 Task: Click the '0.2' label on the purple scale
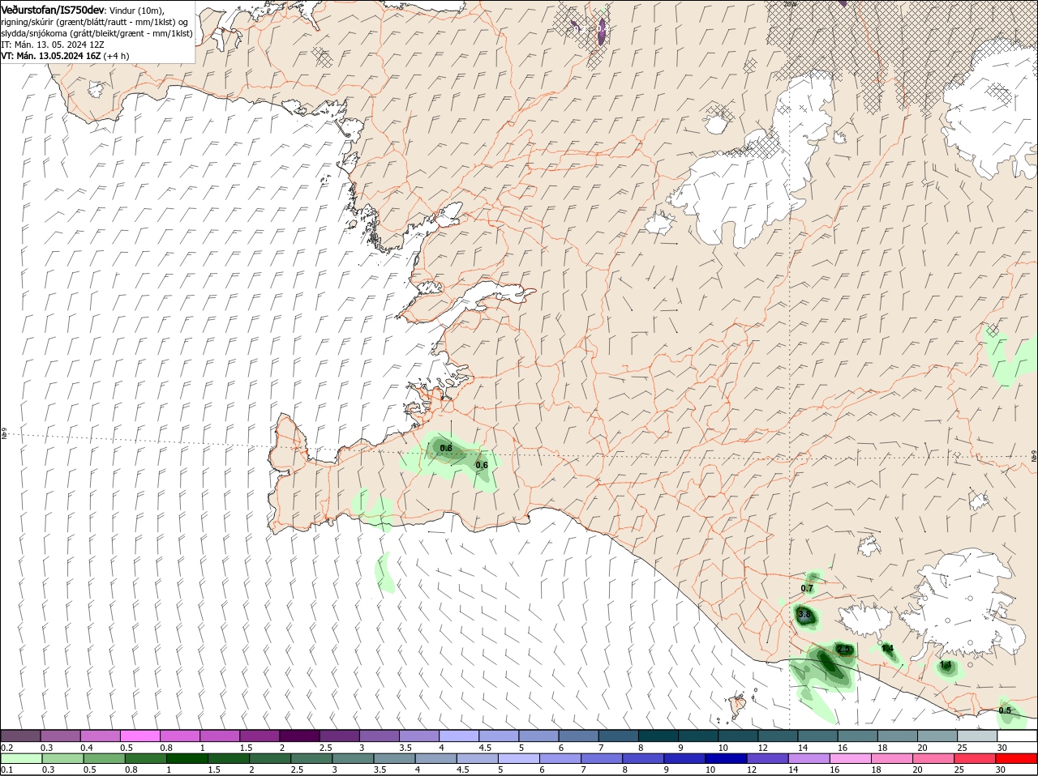[x=7, y=748]
